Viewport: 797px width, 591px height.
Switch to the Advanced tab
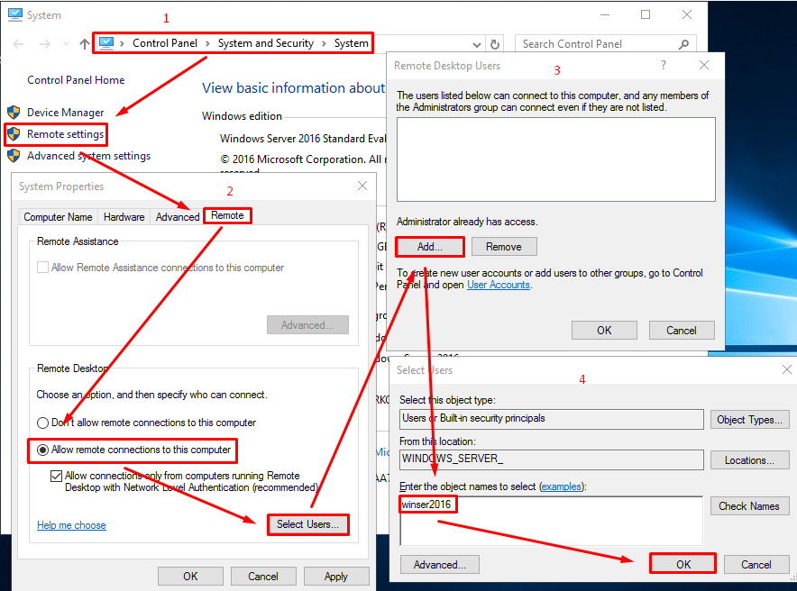[178, 217]
